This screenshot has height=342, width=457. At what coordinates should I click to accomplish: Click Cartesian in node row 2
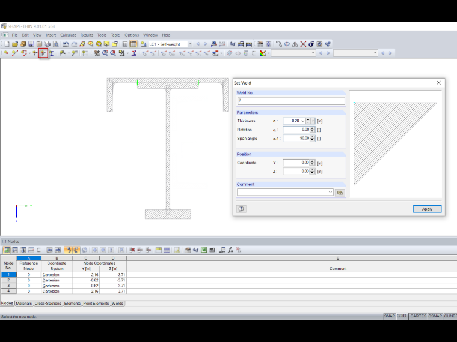click(x=57, y=280)
